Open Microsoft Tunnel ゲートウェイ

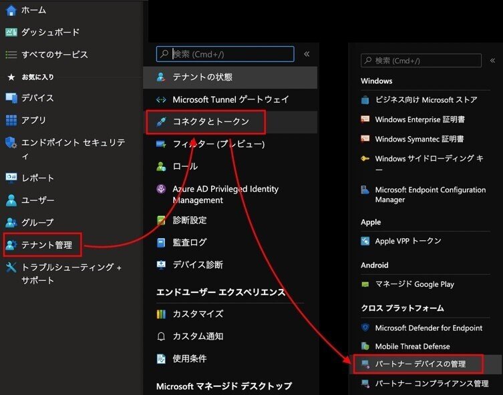tap(230, 99)
